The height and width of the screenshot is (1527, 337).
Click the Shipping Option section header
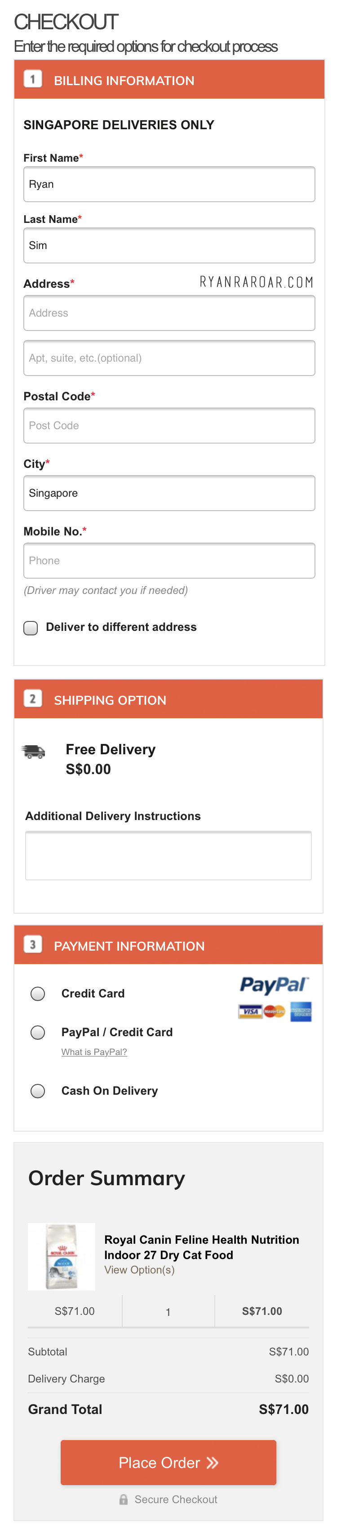(168, 699)
